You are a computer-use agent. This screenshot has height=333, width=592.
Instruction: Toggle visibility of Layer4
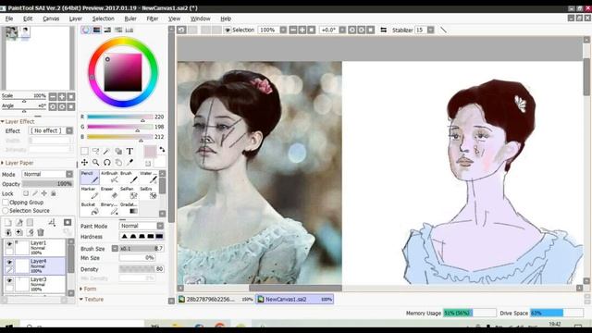coord(9,262)
